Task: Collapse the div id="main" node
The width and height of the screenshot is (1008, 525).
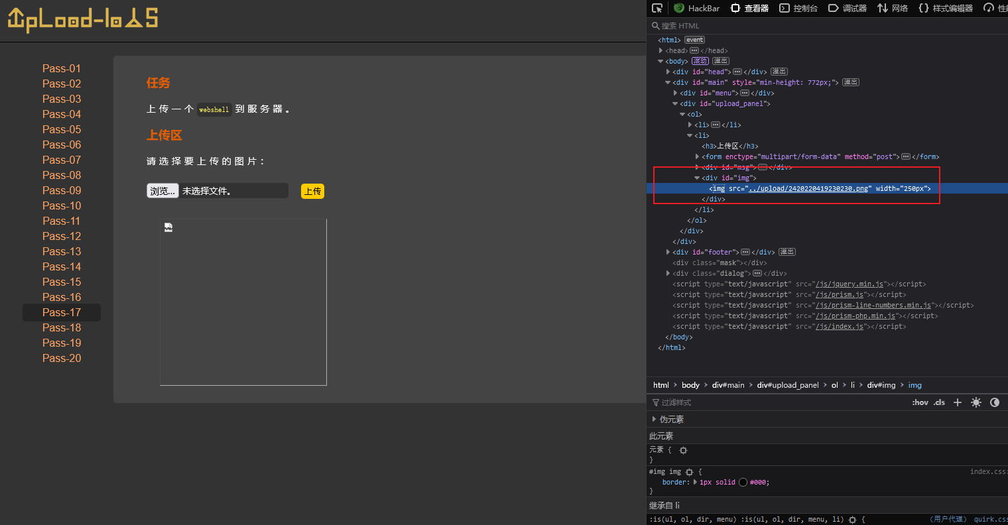Action: point(668,82)
